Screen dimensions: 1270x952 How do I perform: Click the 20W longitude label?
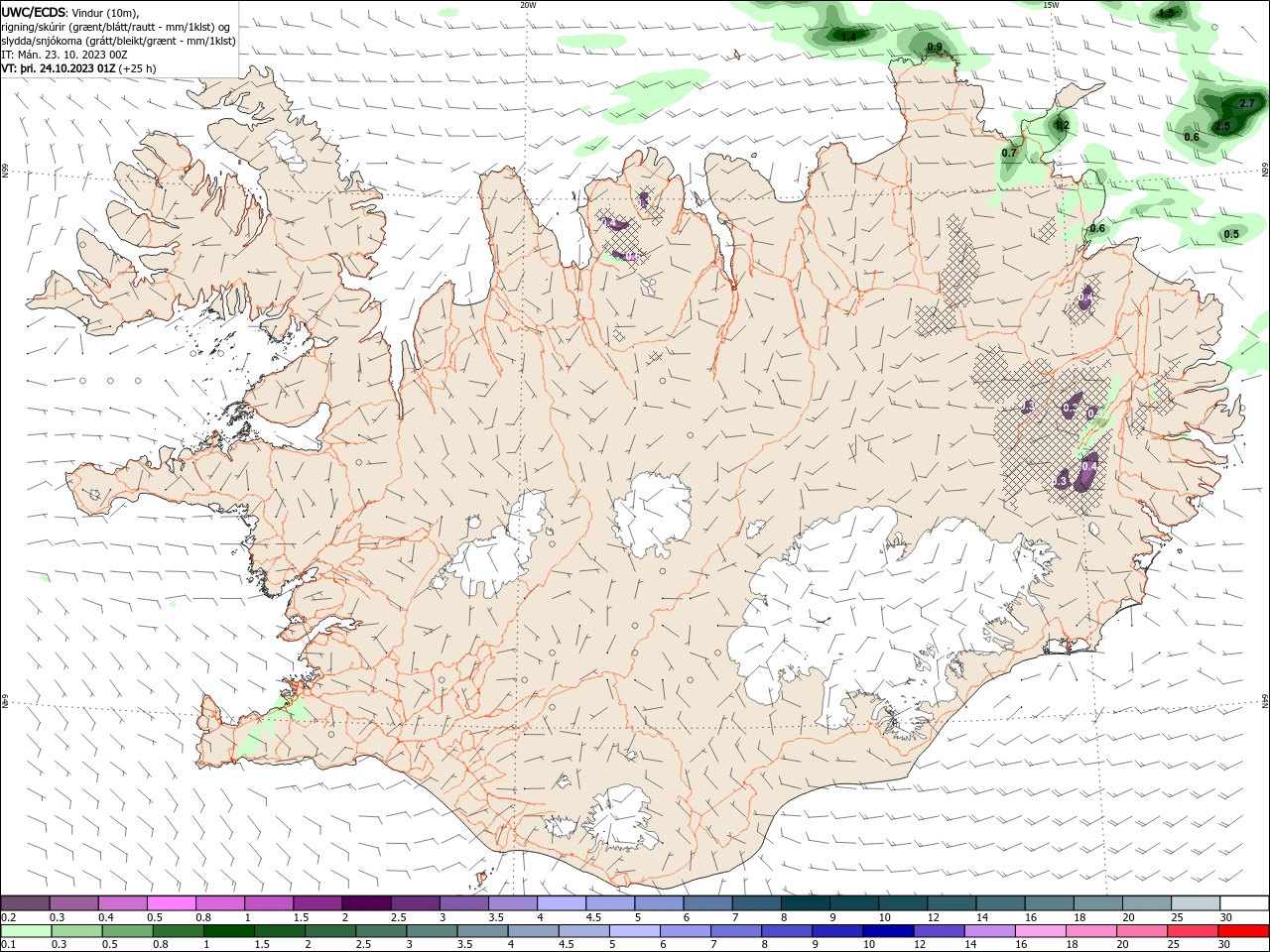coord(528,5)
